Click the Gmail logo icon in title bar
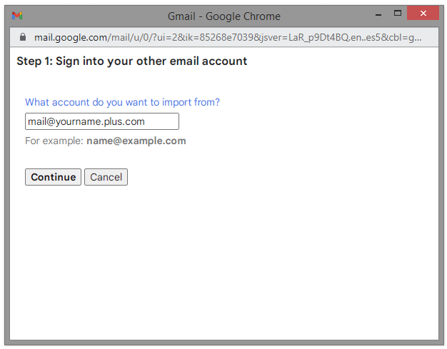Image resolution: width=447 pixels, height=349 pixels. [x=17, y=16]
